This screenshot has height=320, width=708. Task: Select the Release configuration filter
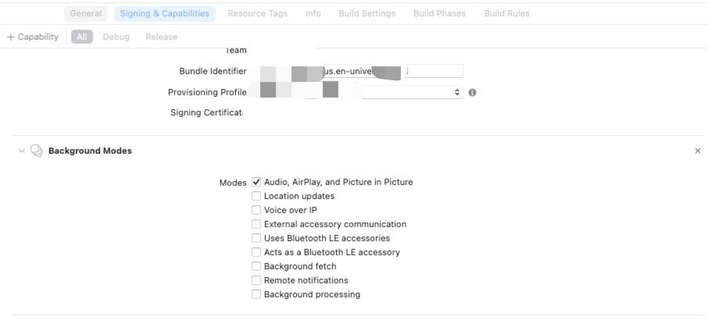coord(161,37)
